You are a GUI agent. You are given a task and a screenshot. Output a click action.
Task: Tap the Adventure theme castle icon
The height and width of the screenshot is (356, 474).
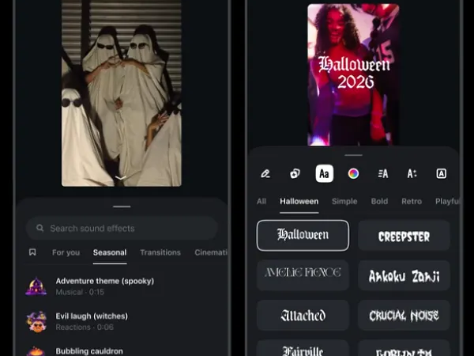coord(36,286)
